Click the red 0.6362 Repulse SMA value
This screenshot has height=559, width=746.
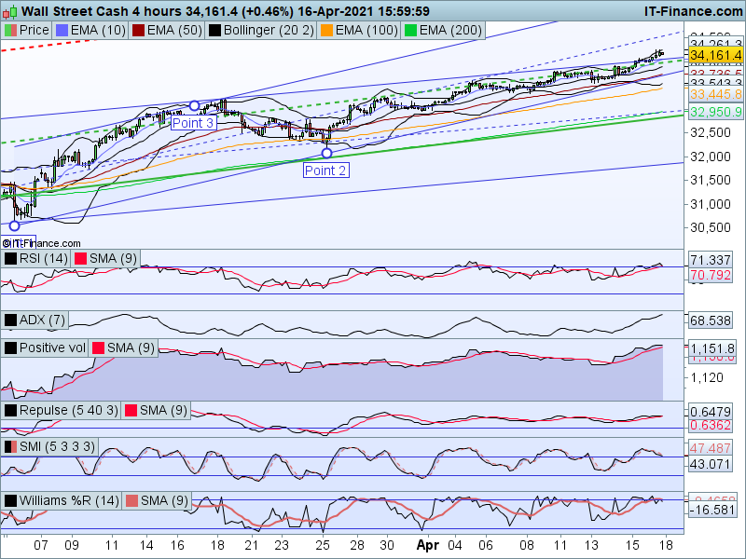(711, 425)
